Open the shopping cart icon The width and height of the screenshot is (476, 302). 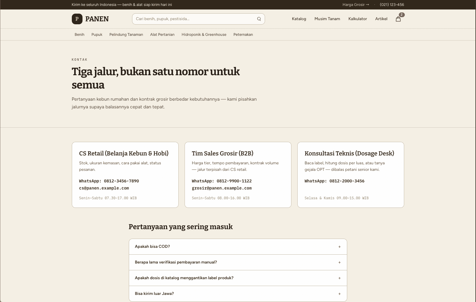tap(398, 19)
